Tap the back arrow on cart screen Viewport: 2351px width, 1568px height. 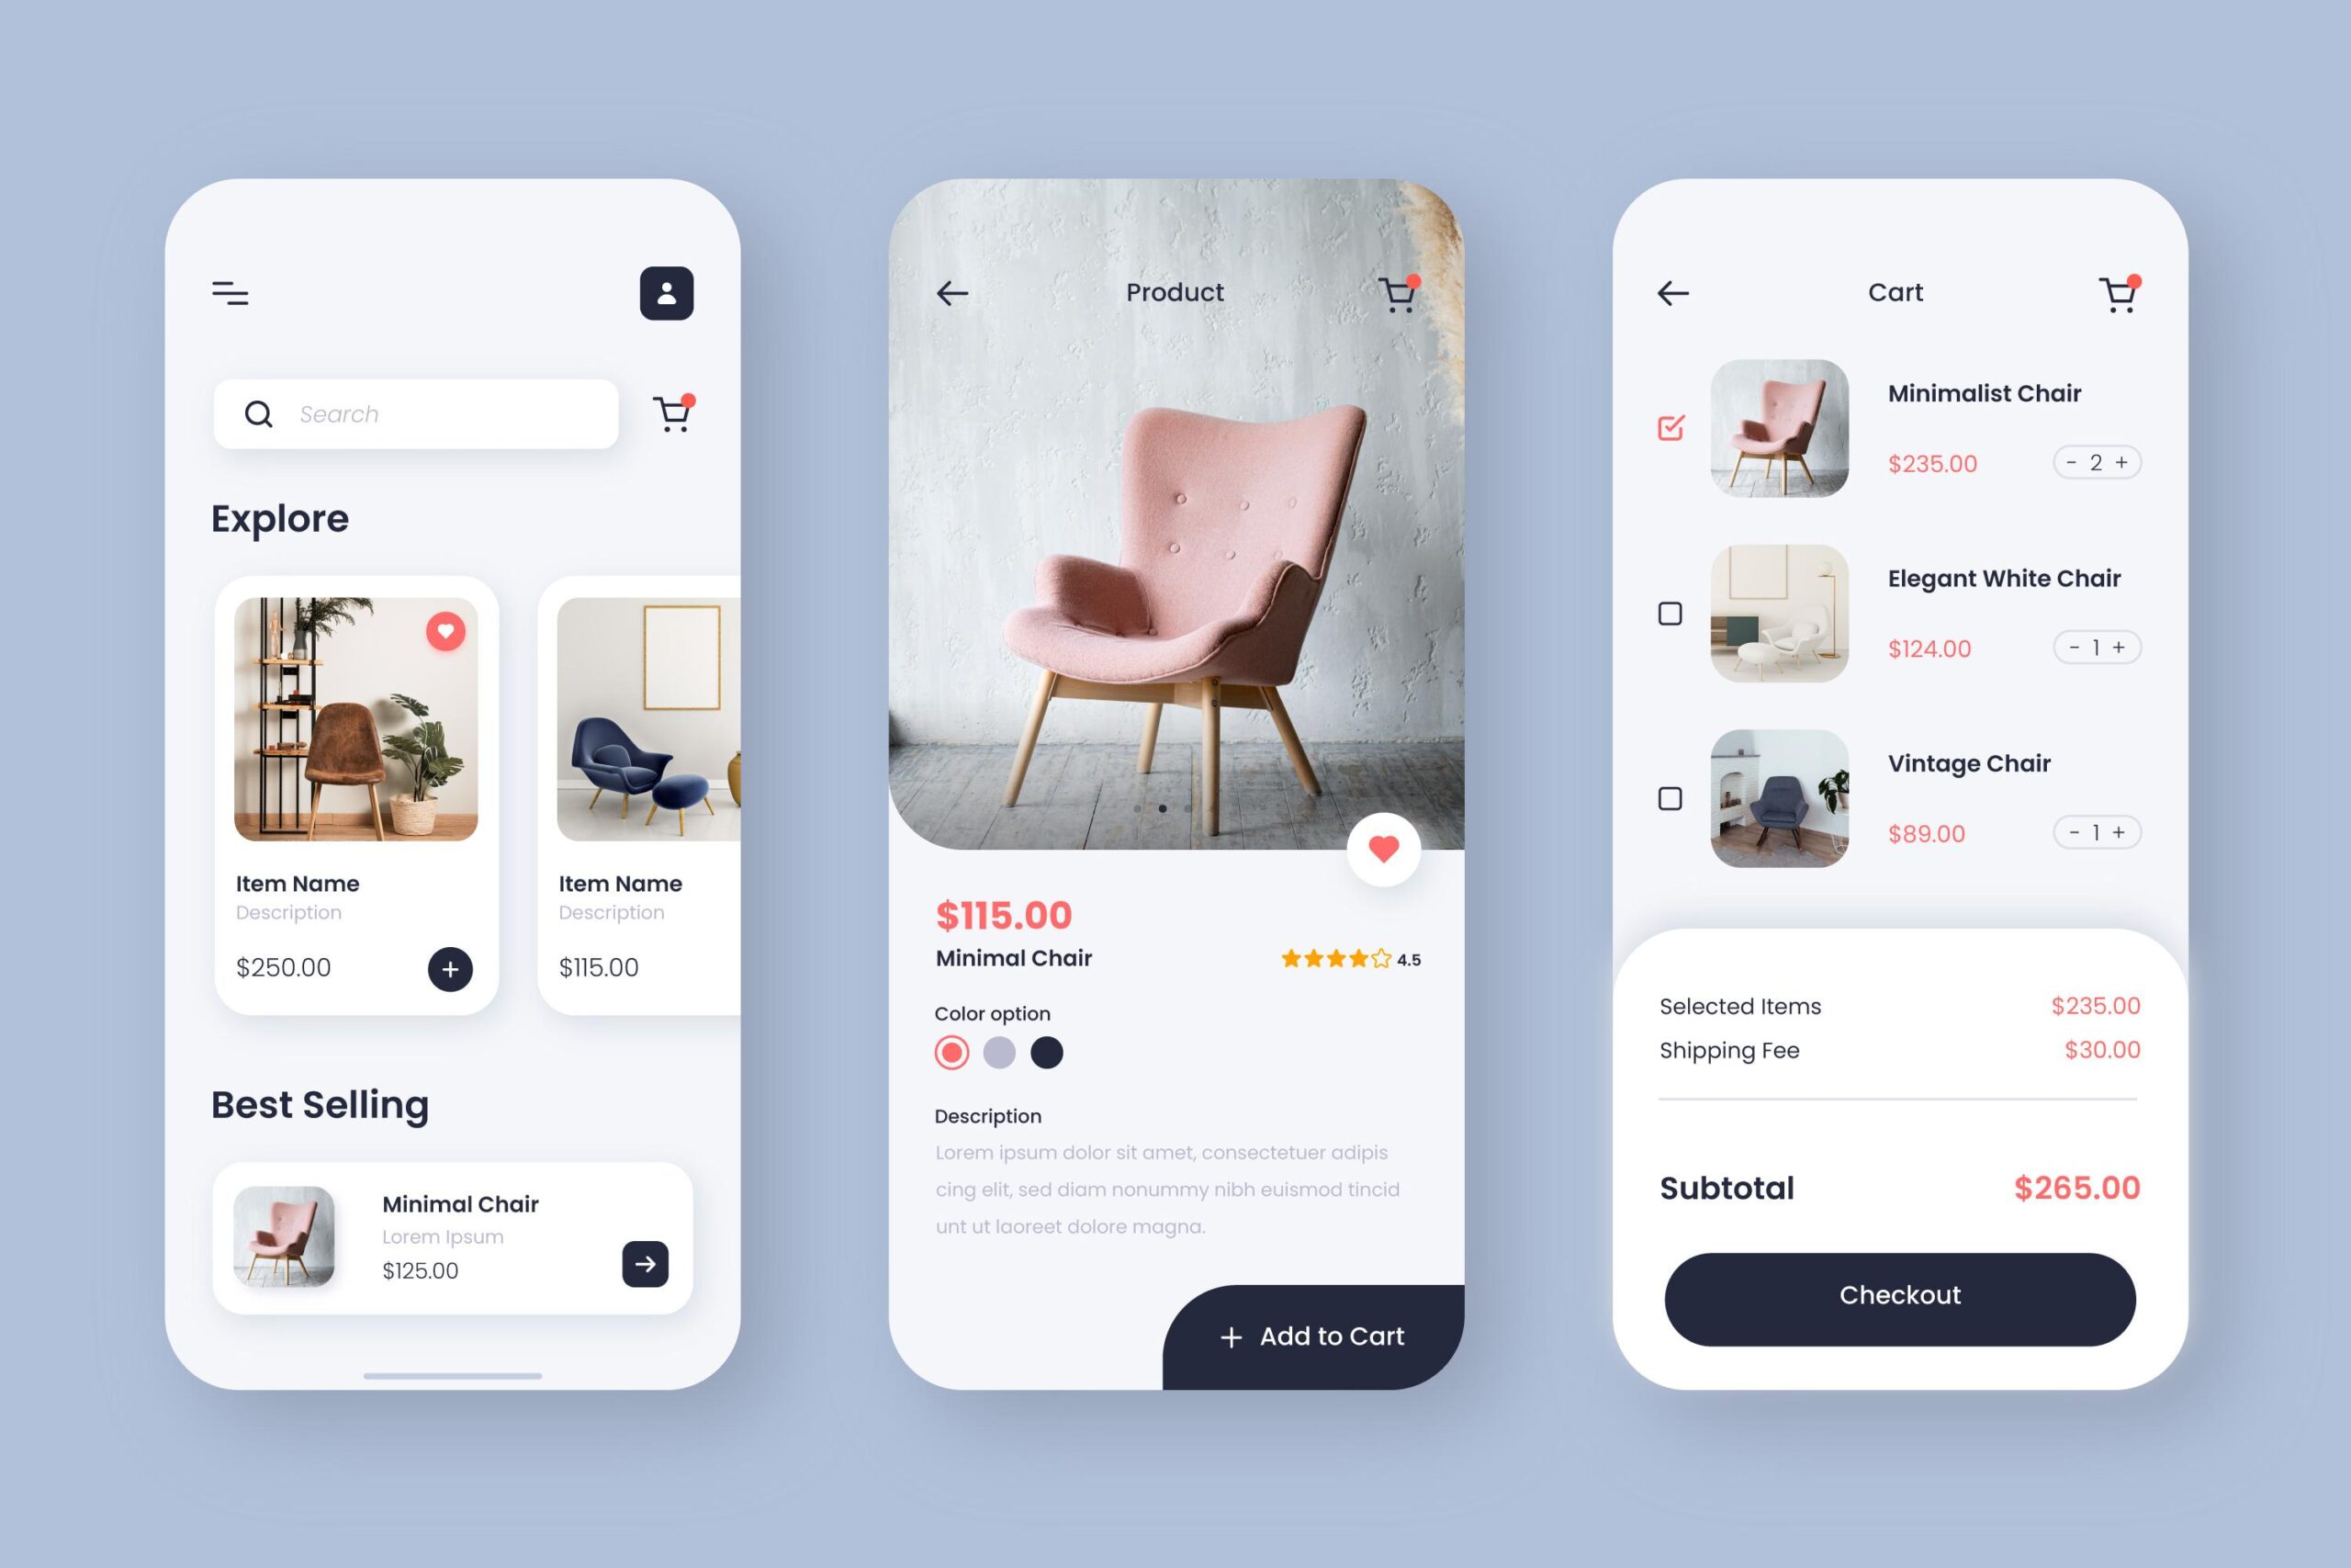pyautogui.click(x=1672, y=292)
